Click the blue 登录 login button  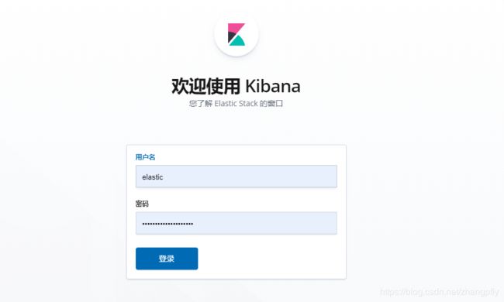pyautogui.click(x=167, y=259)
